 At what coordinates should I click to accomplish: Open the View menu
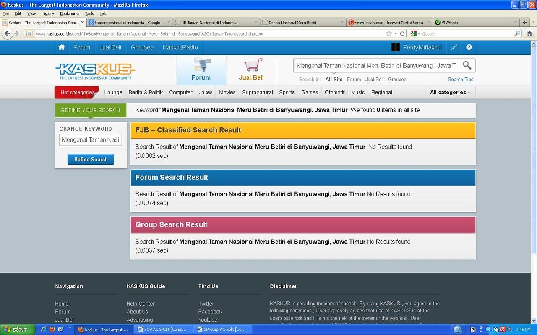pos(31,13)
